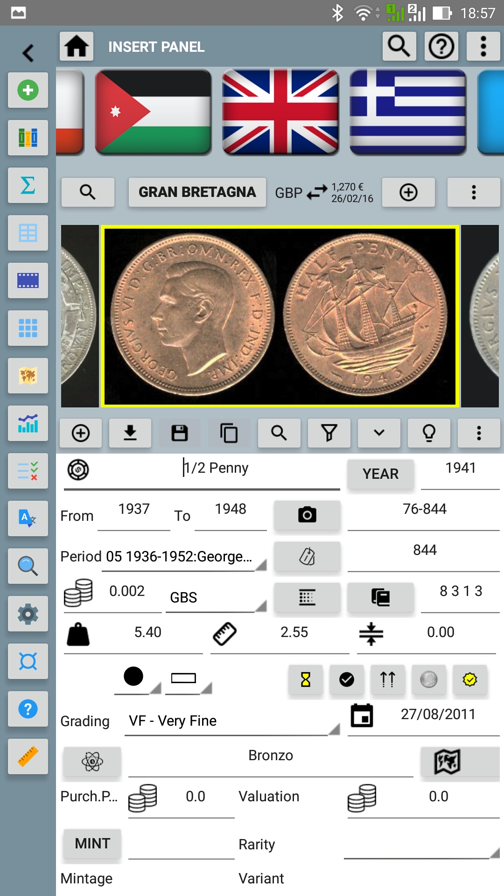Open Period 1936-1952 George dropdown
The width and height of the screenshot is (504, 896).
click(184, 556)
